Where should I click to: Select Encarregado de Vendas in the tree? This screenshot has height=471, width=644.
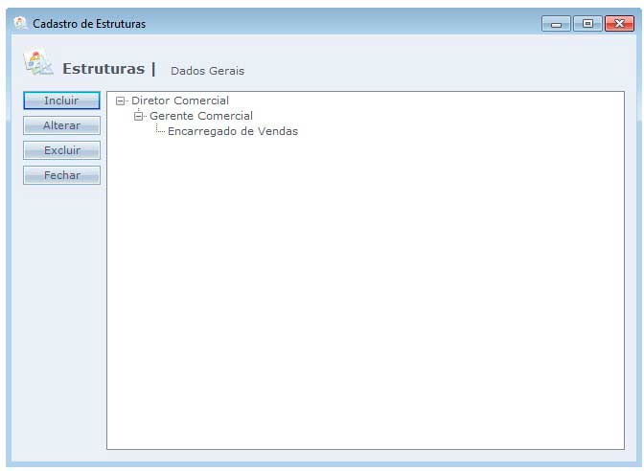pos(233,131)
